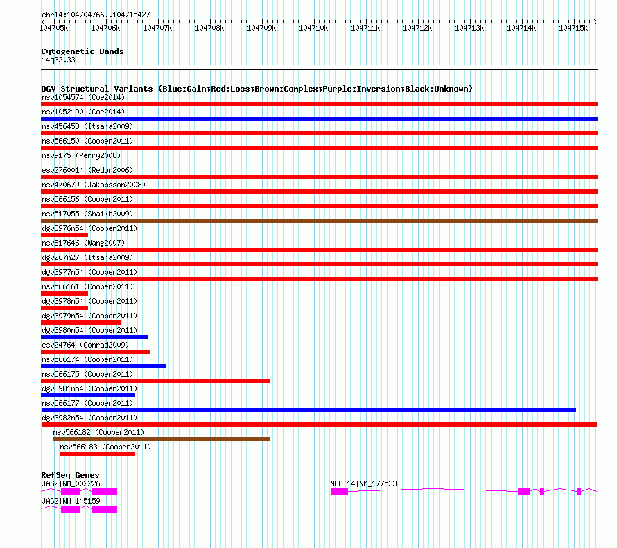Select the nsv566183 (Cooper2011) red bar
The image size is (617, 548).
pyautogui.click(x=98, y=454)
